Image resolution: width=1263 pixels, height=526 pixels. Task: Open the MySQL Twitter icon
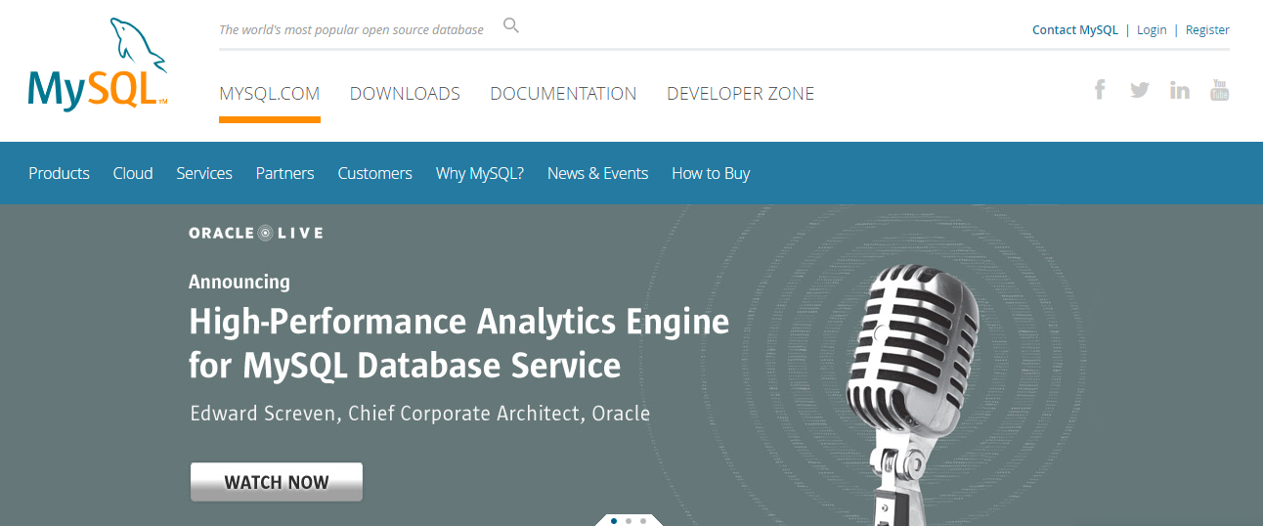click(x=1140, y=90)
